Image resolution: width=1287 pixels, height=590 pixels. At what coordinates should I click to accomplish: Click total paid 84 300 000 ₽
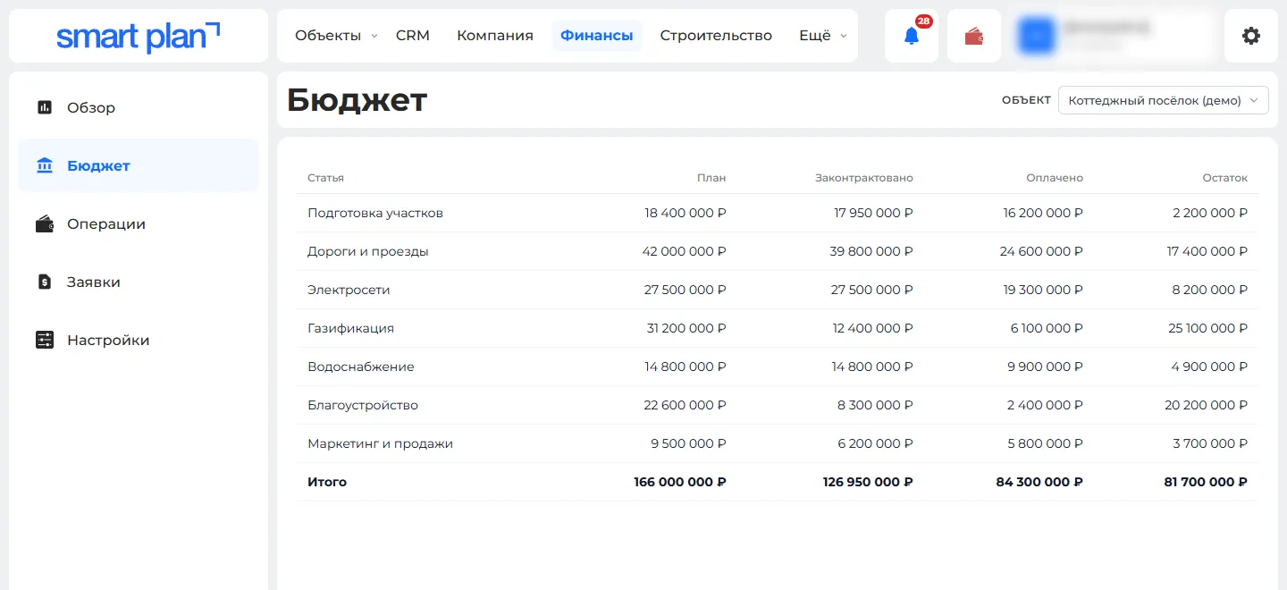1039,482
